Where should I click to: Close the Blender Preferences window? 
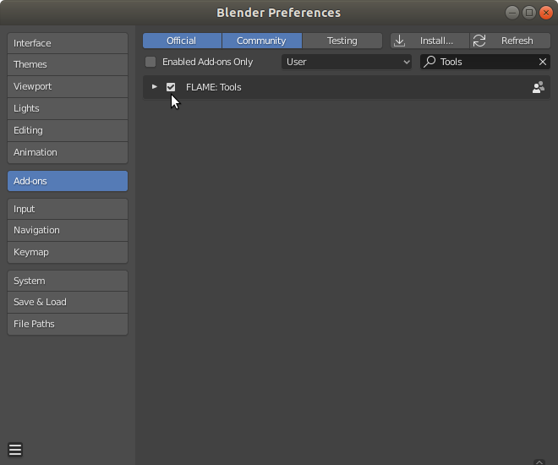pos(546,13)
